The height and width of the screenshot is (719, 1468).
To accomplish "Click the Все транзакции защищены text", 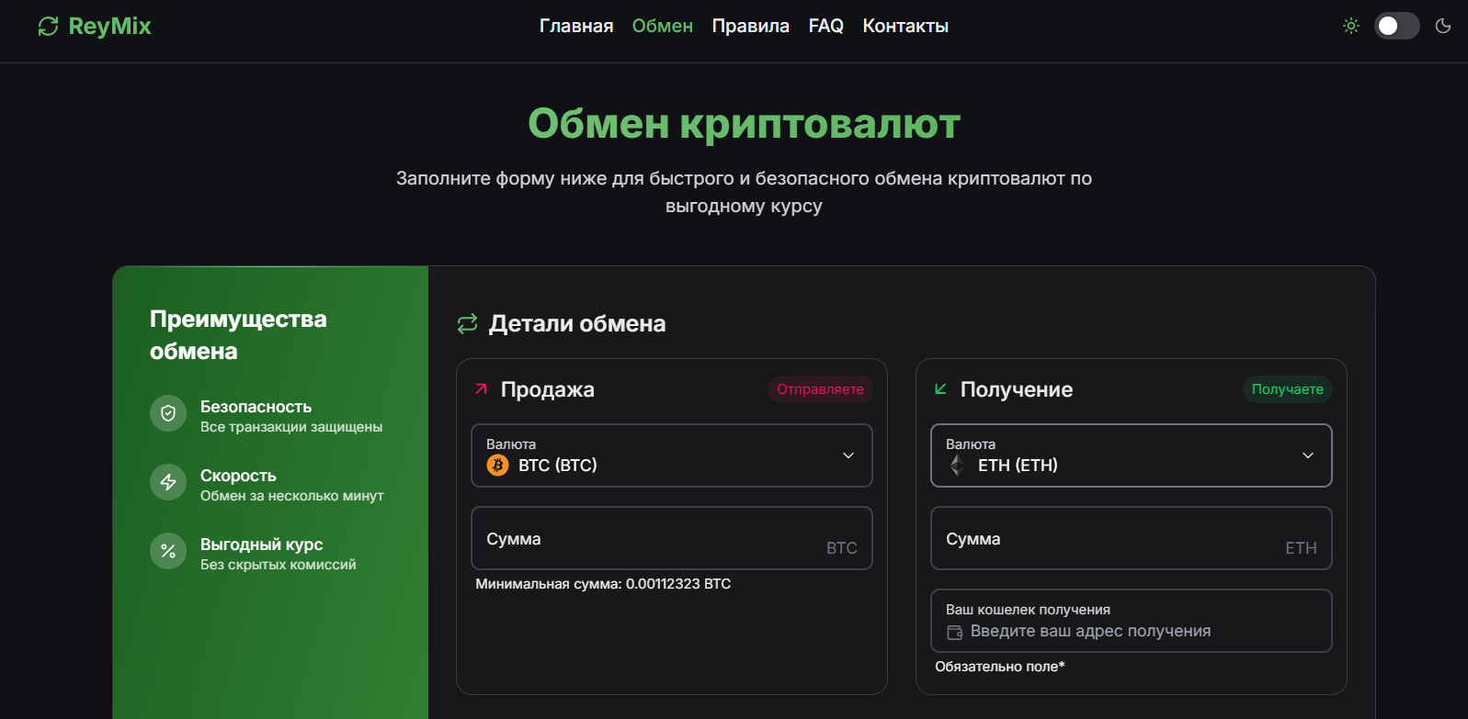I will click(x=291, y=427).
